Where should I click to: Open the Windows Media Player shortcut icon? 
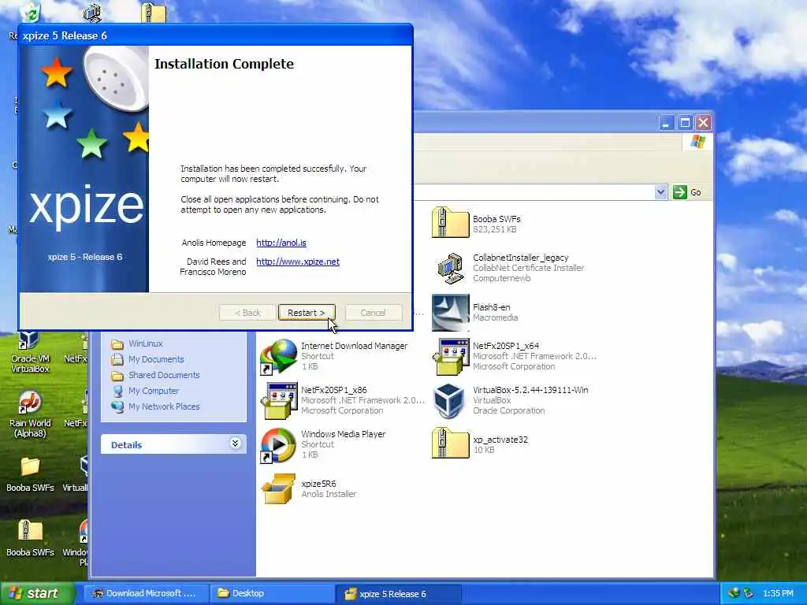click(278, 445)
